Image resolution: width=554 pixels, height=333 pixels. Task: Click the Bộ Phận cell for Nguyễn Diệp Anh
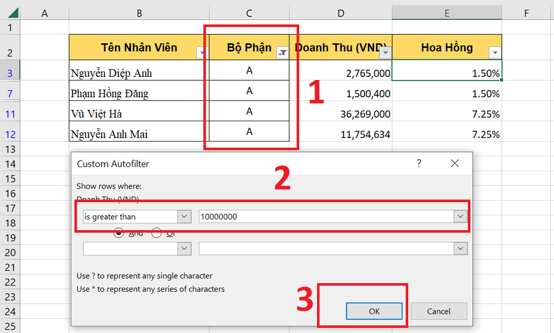(249, 70)
